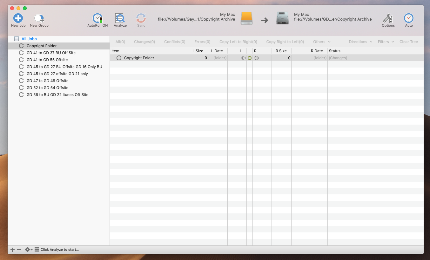Toggle the AutoRun ON clock icon
The height and width of the screenshot is (260, 430).
pyautogui.click(x=97, y=18)
